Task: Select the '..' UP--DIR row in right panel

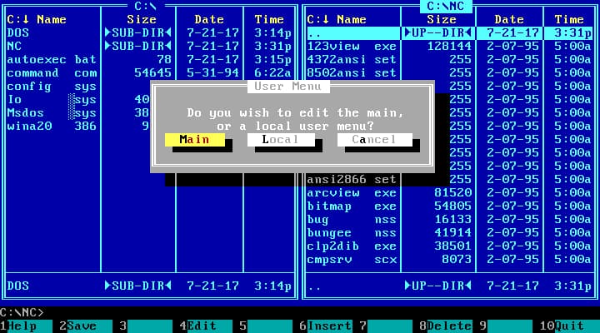Action: tap(450, 33)
